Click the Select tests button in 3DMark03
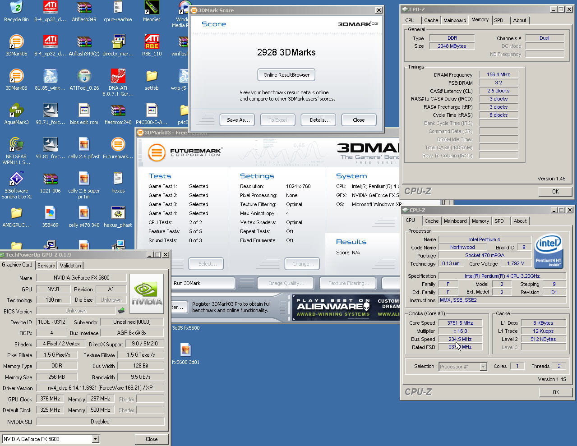This screenshot has width=577, height=446. [x=207, y=264]
